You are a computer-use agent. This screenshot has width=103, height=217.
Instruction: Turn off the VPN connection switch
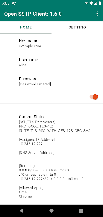[94, 97]
